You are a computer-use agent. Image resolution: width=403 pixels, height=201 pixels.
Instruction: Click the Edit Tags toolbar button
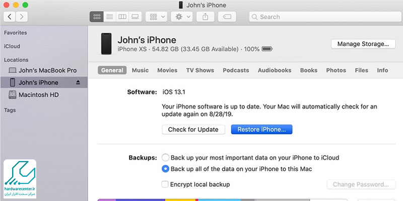pyautogui.click(x=227, y=17)
